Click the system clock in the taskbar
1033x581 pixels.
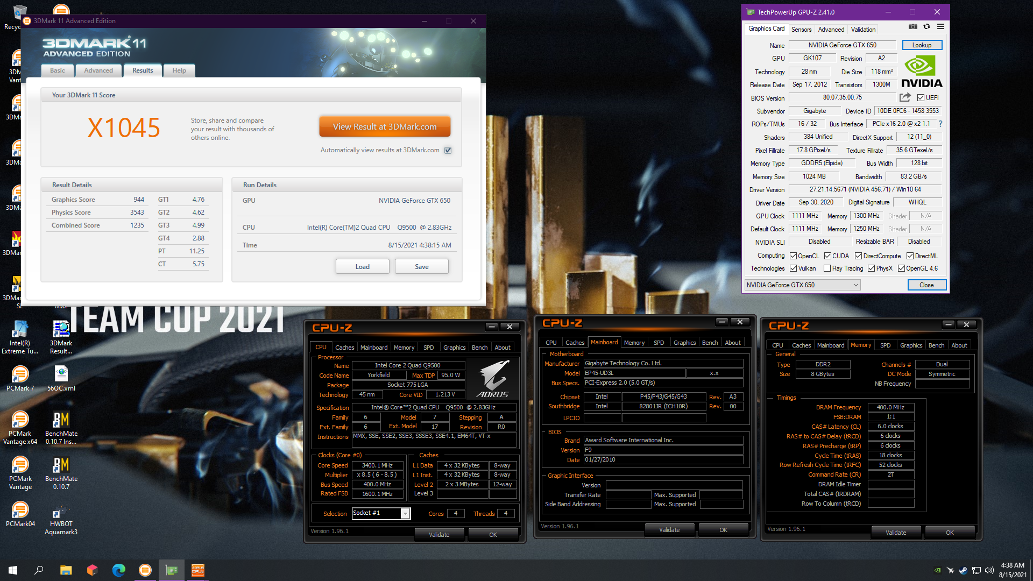(1013, 570)
